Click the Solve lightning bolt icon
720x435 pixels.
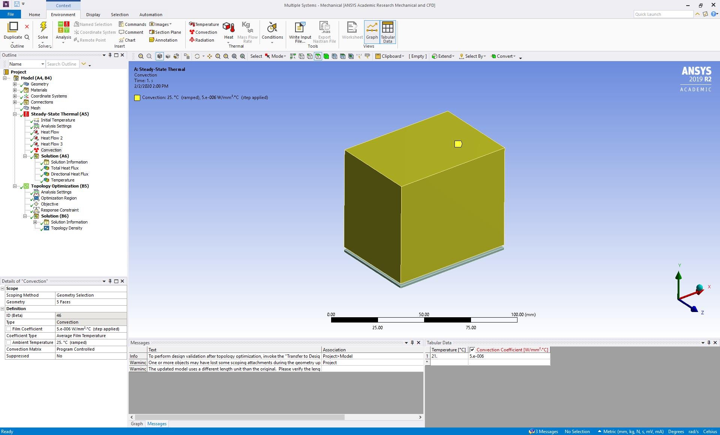(x=43, y=27)
